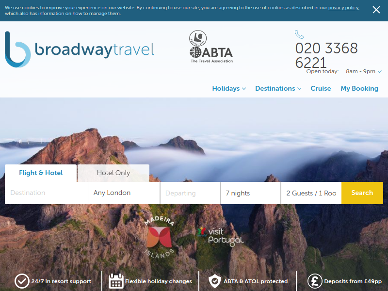Dismiss the cookie notice with the X icon
The height and width of the screenshot is (291, 388).
(x=376, y=10)
